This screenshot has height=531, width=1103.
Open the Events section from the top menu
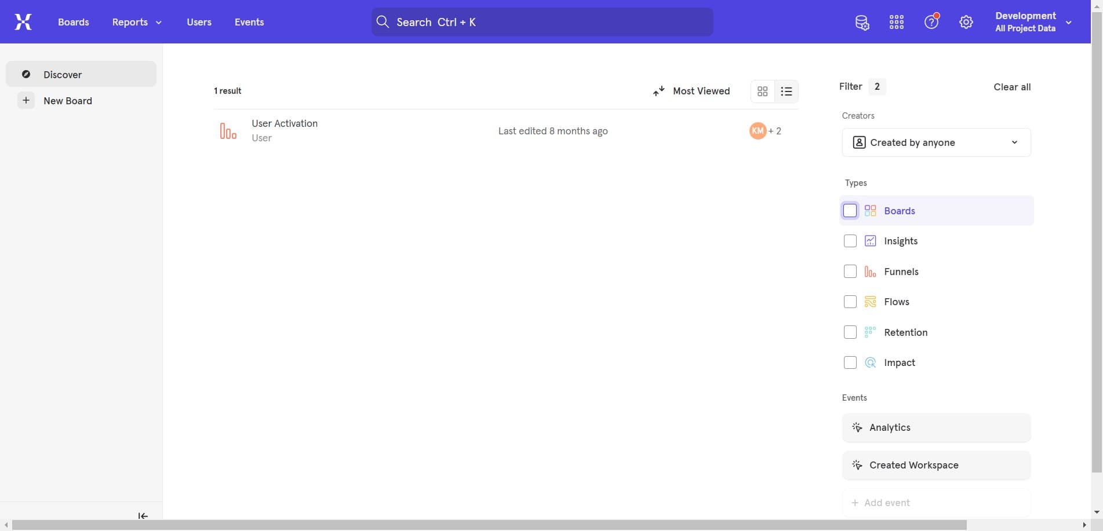249,22
